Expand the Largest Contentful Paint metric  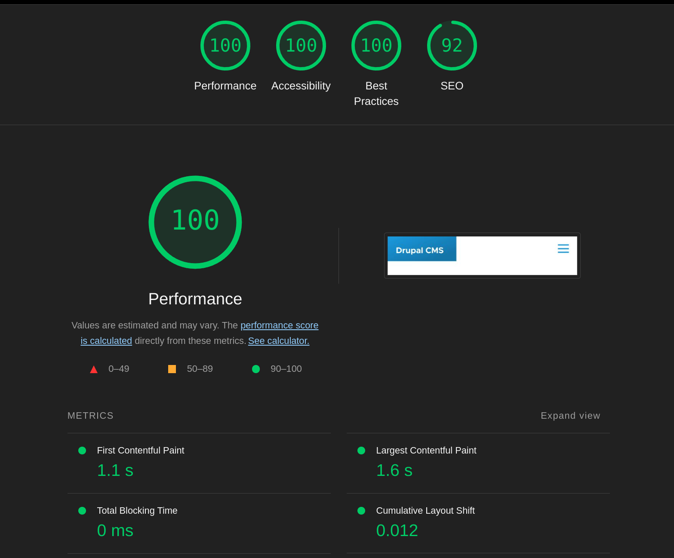pos(426,451)
